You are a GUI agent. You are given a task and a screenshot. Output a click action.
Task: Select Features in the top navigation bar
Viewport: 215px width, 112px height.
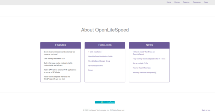point(186,2)
